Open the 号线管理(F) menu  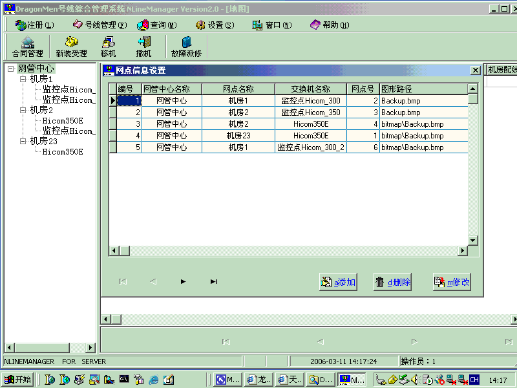pos(100,25)
